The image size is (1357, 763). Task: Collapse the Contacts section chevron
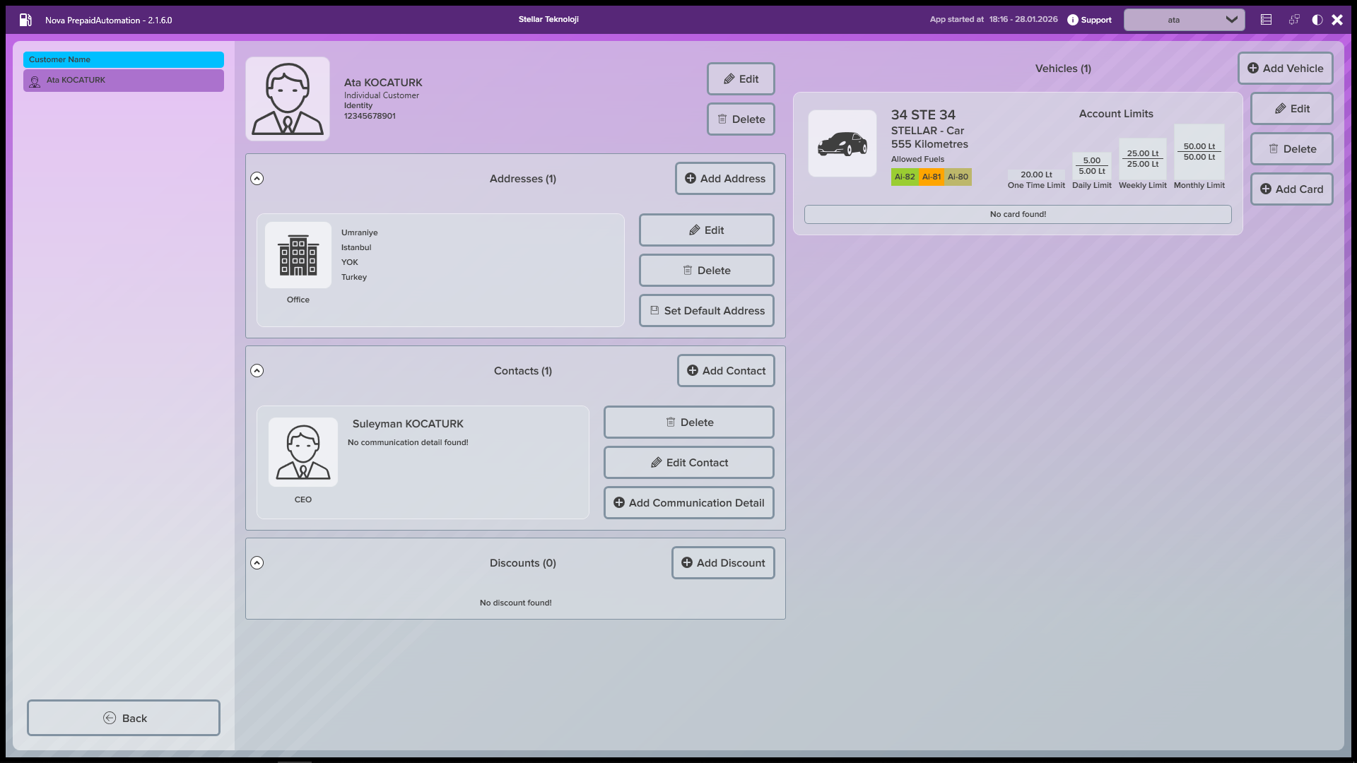(x=257, y=371)
